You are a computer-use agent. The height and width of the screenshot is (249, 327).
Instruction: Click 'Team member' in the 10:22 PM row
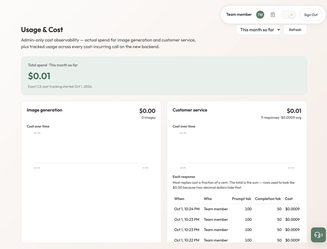pos(216,240)
